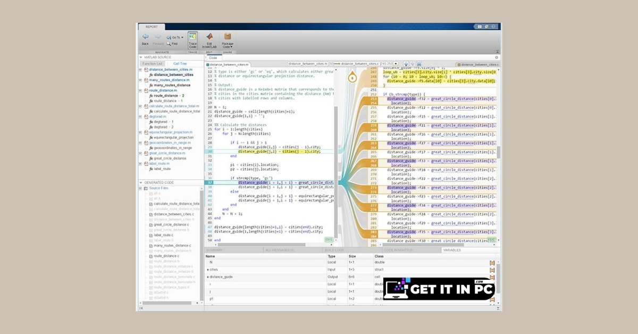
Task: Select degtorad > 2 function entry
Action: 161,127
